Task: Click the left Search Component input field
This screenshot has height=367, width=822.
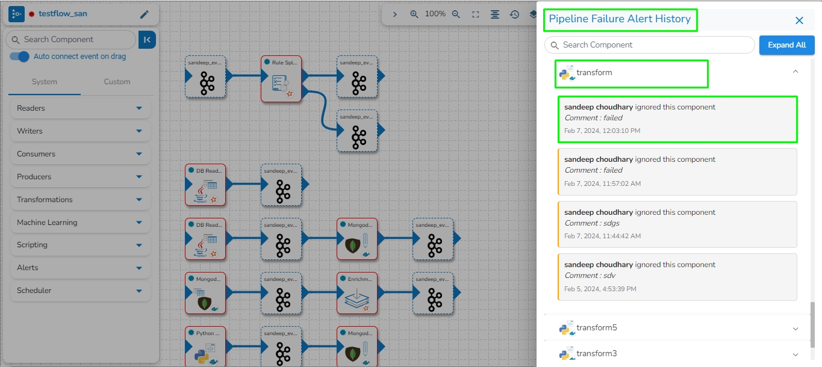Action: coord(70,40)
